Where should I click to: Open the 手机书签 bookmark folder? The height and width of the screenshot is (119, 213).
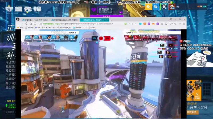tap(29, 28)
